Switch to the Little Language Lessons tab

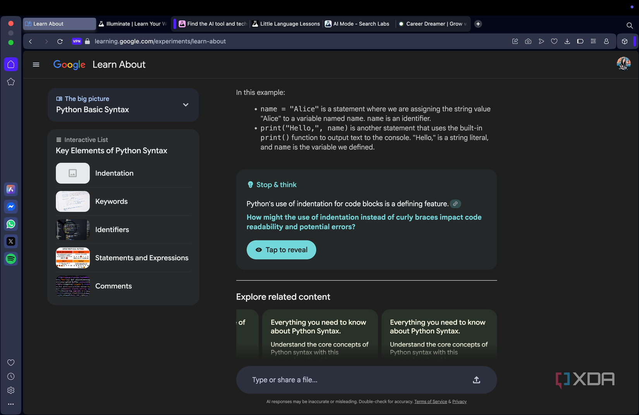[286, 24]
